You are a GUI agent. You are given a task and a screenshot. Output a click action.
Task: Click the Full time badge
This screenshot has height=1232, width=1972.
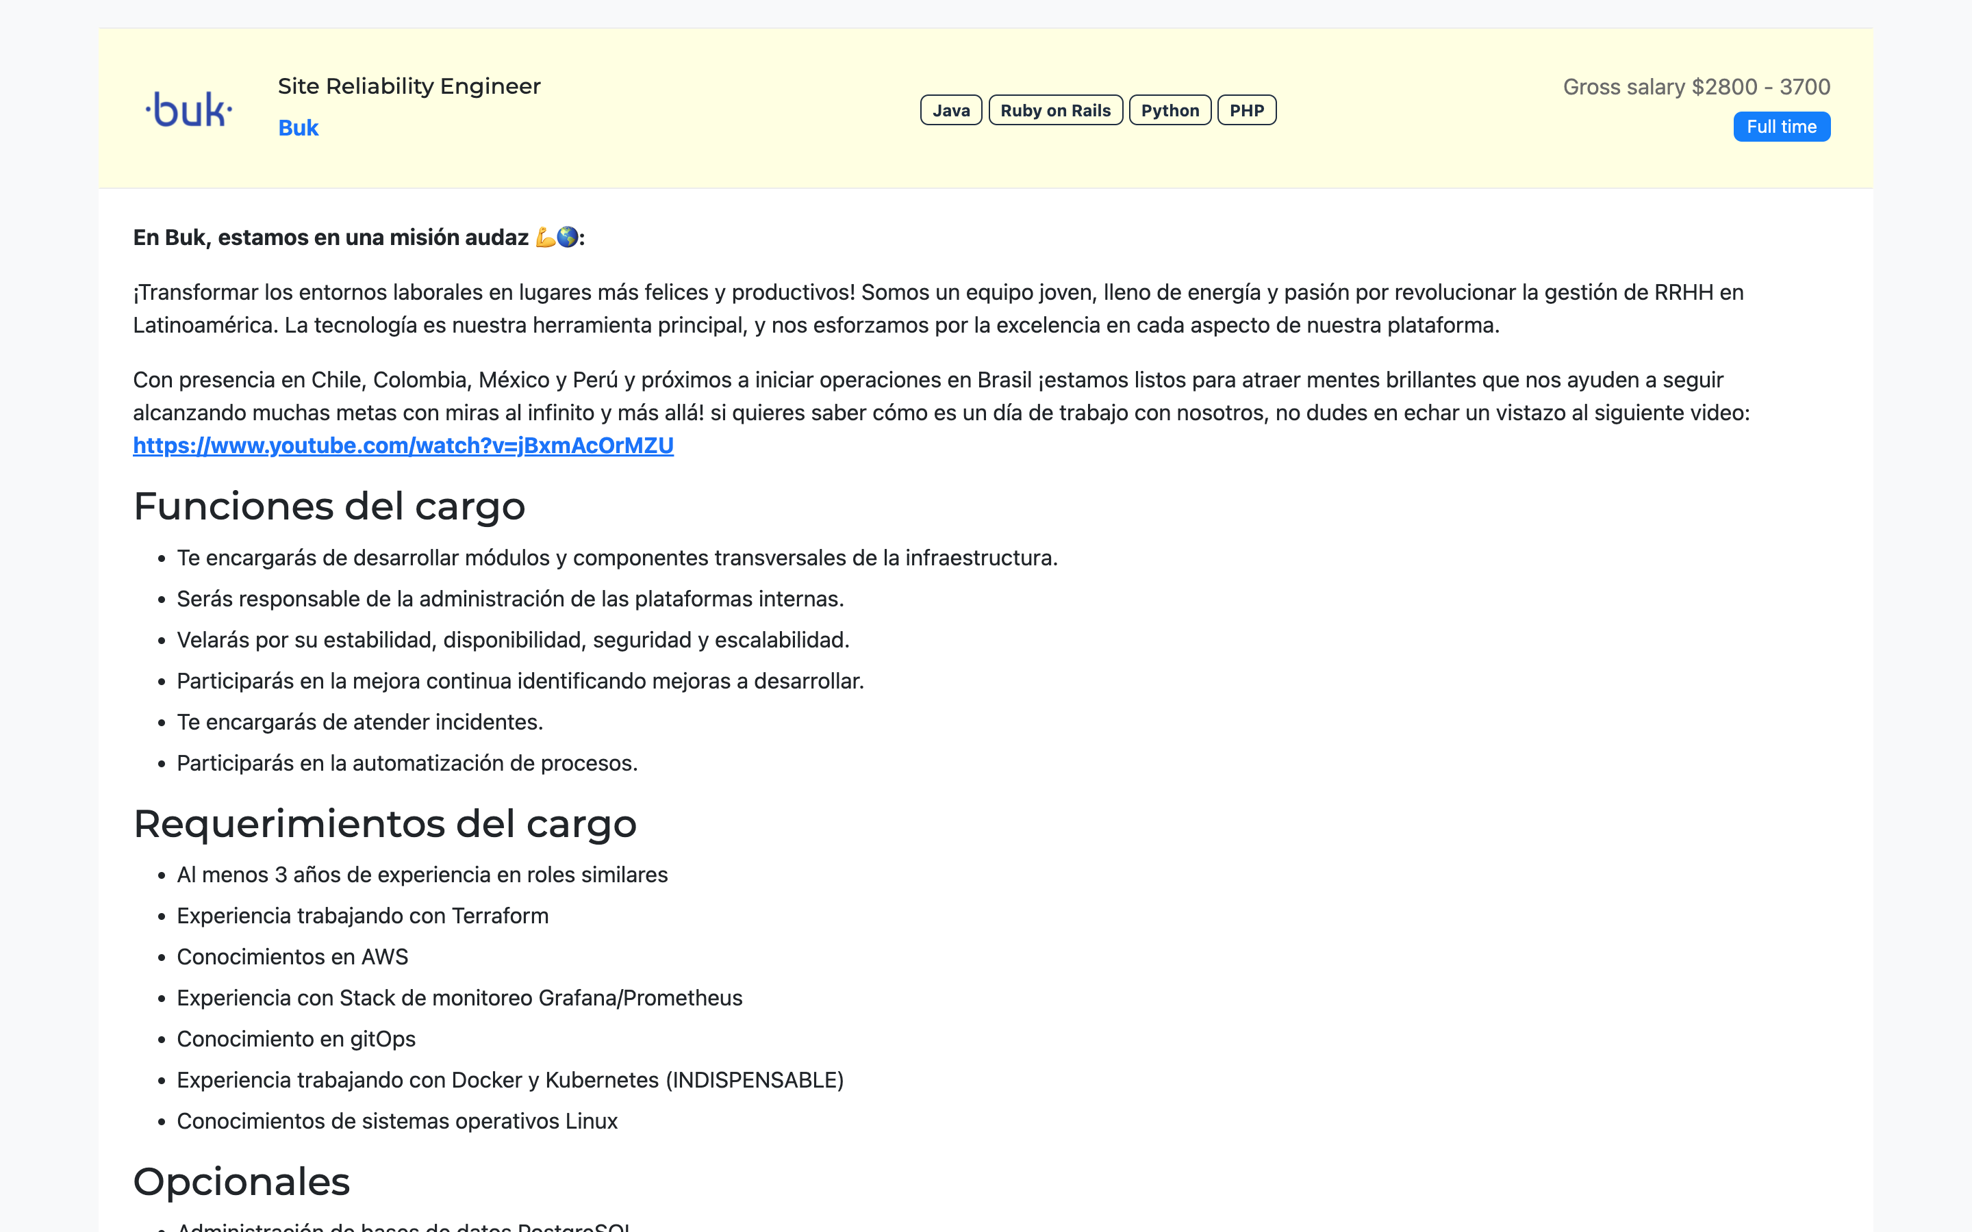pos(1782,127)
